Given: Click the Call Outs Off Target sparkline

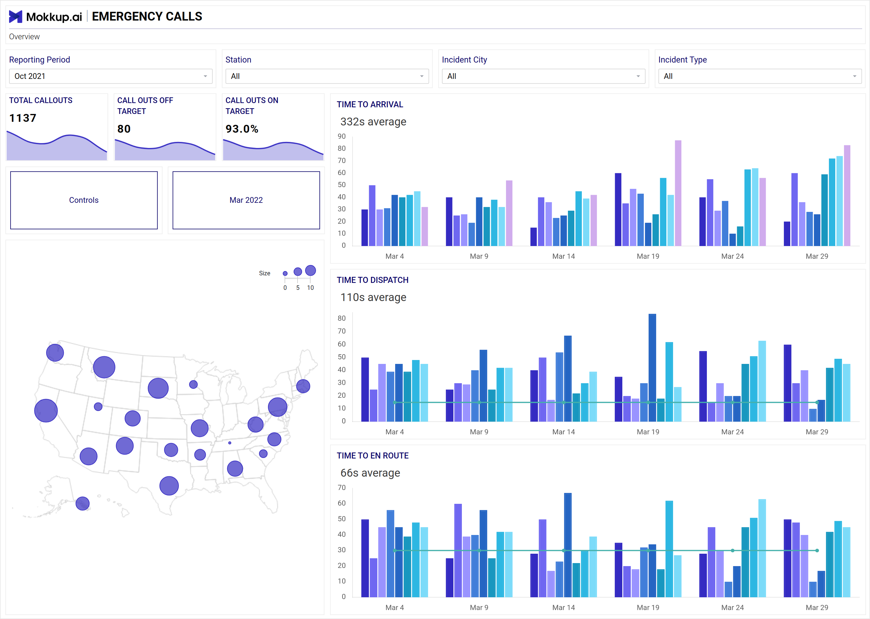Looking at the screenshot, I should coord(165,150).
